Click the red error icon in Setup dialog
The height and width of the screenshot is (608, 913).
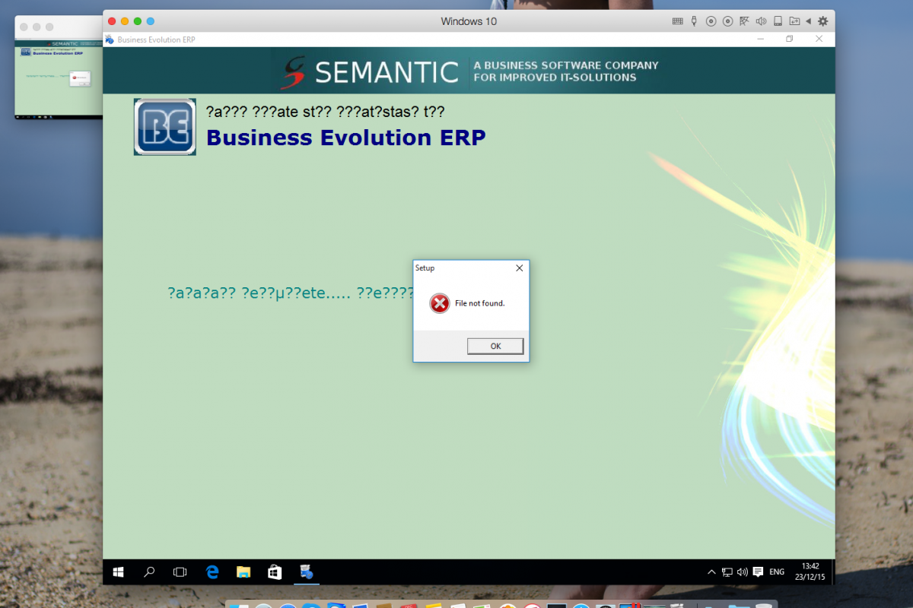pos(440,303)
